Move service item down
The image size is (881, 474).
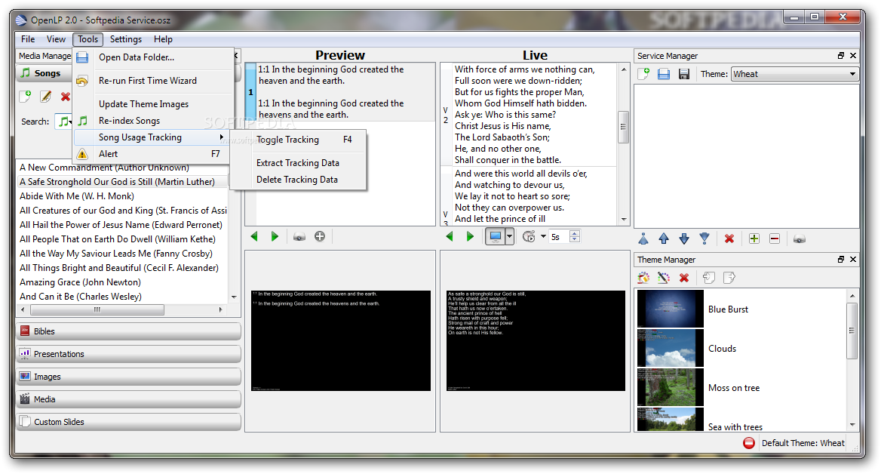684,239
